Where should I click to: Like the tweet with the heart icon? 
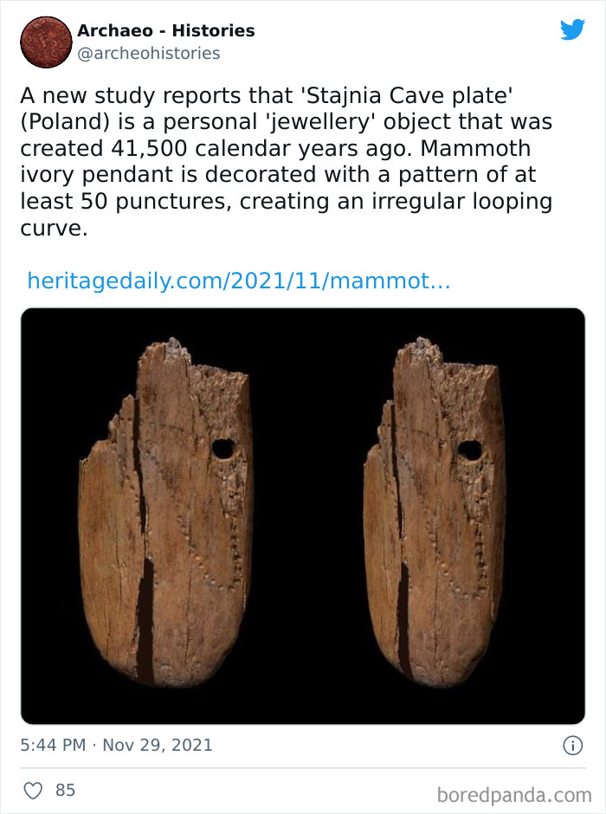point(33,791)
